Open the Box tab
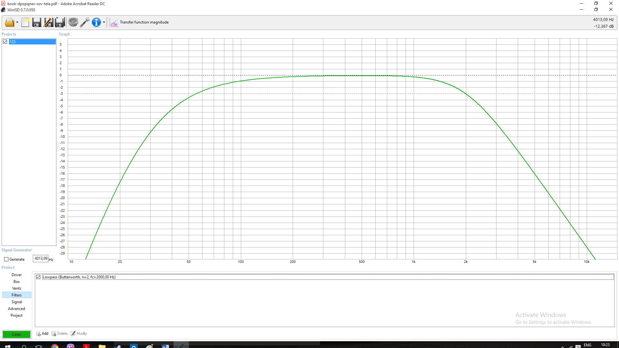 tap(17, 282)
